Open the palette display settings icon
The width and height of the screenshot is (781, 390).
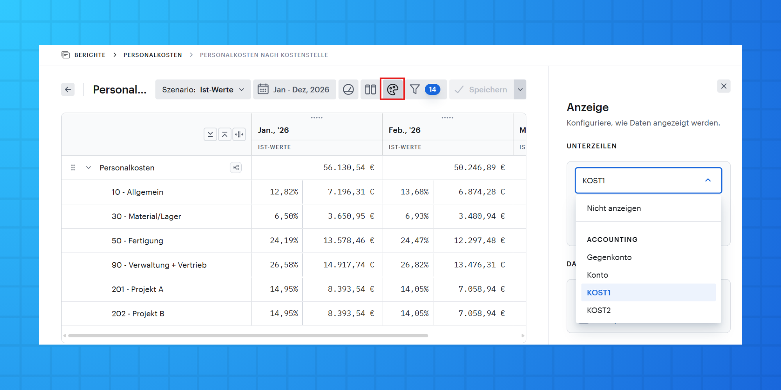tap(392, 90)
